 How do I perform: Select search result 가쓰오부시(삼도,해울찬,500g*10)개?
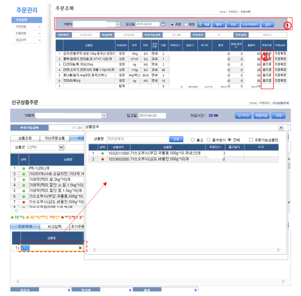[183, 159]
